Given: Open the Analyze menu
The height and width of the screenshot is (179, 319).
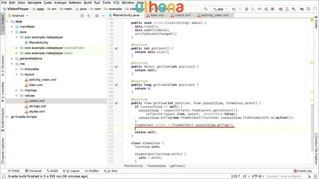Looking at the screenshot, I should click(60, 3).
